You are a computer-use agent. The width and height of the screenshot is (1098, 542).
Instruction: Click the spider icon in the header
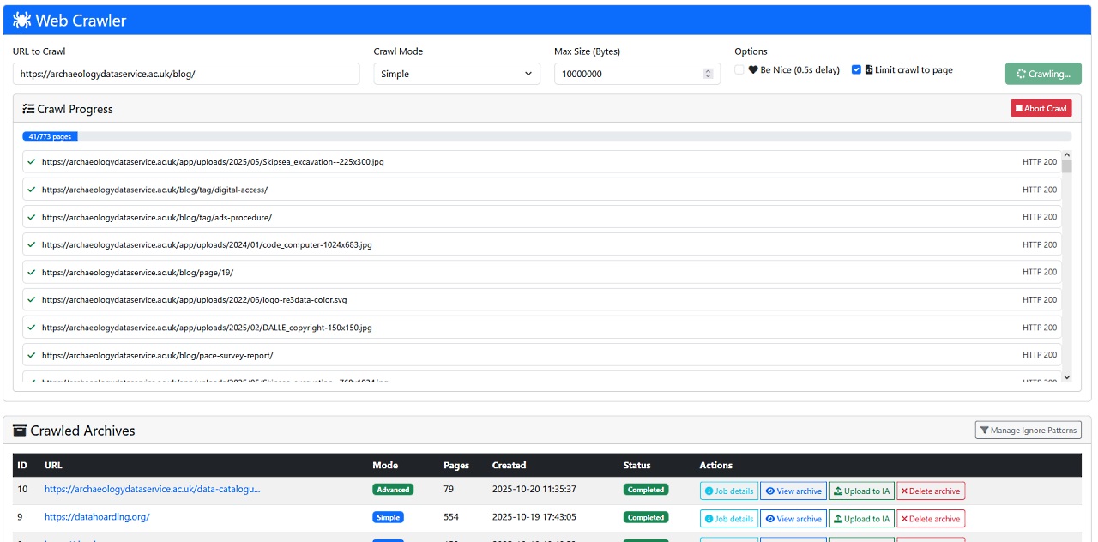tap(21, 21)
